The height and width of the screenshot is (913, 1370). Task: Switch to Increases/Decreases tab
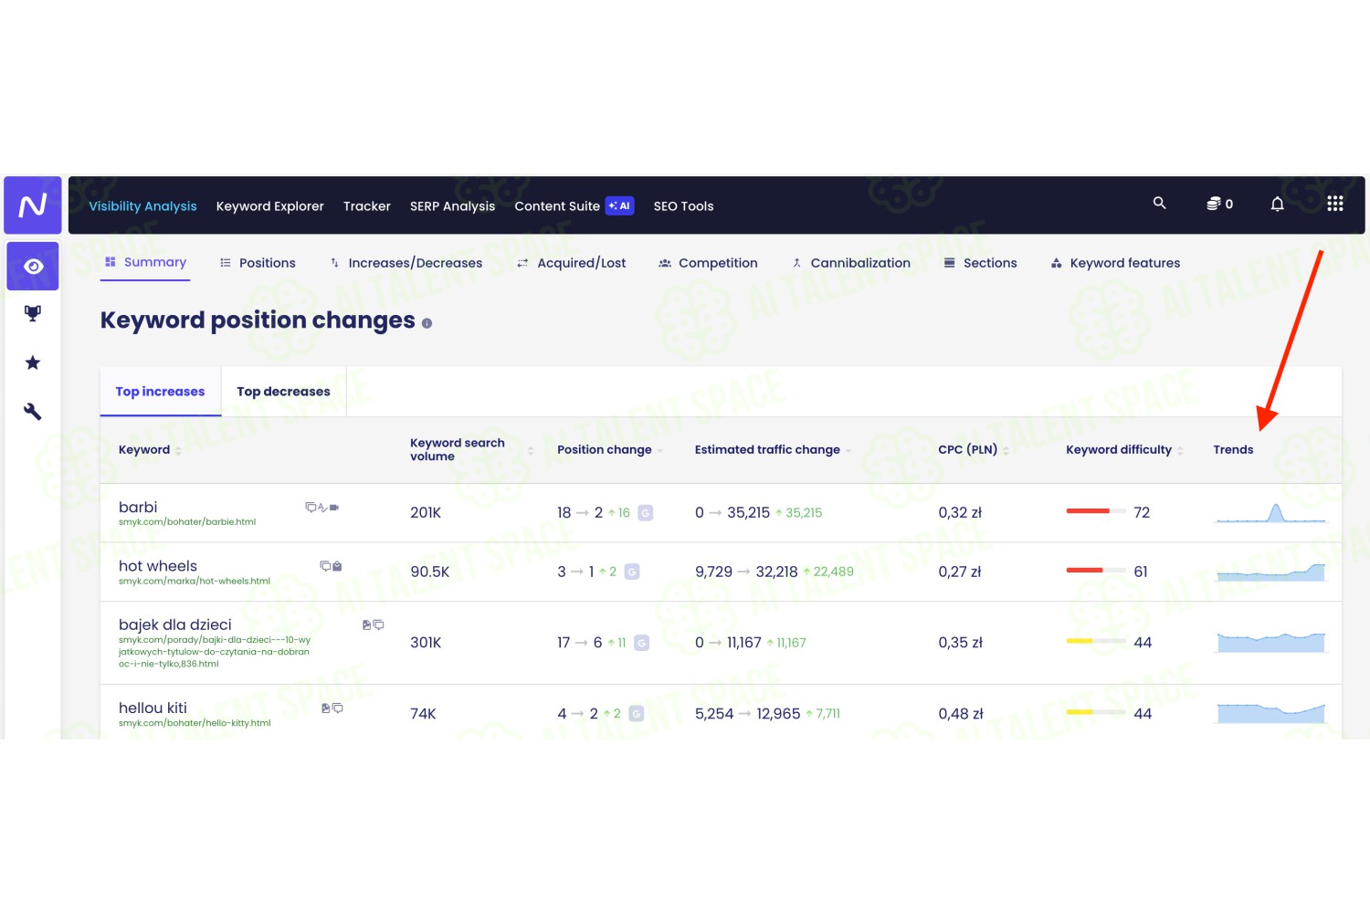click(x=406, y=263)
